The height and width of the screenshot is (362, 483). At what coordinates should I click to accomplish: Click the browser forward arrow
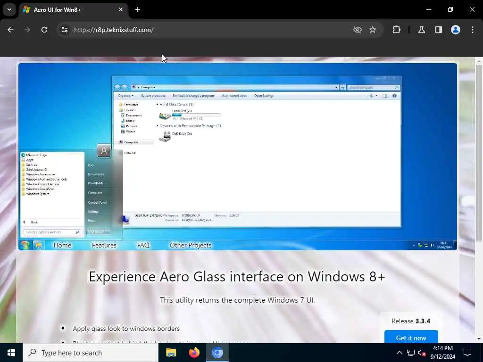coord(27,30)
